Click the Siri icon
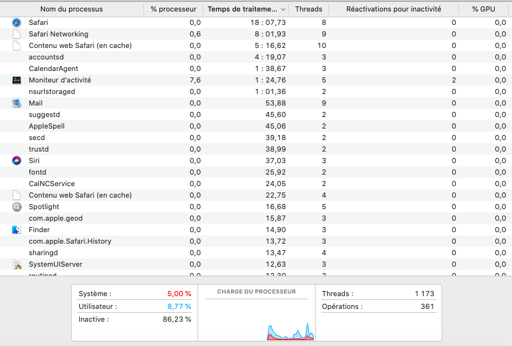Image resolution: width=512 pixels, height=346 pixels. 17,161
